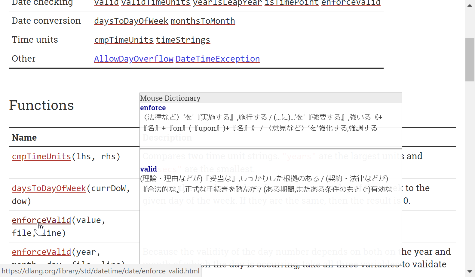Viewport: 475px width, 277px height.
Task: Open cmpTimeUnits(lhs, rhs) function link
Action: coord(41,157)
